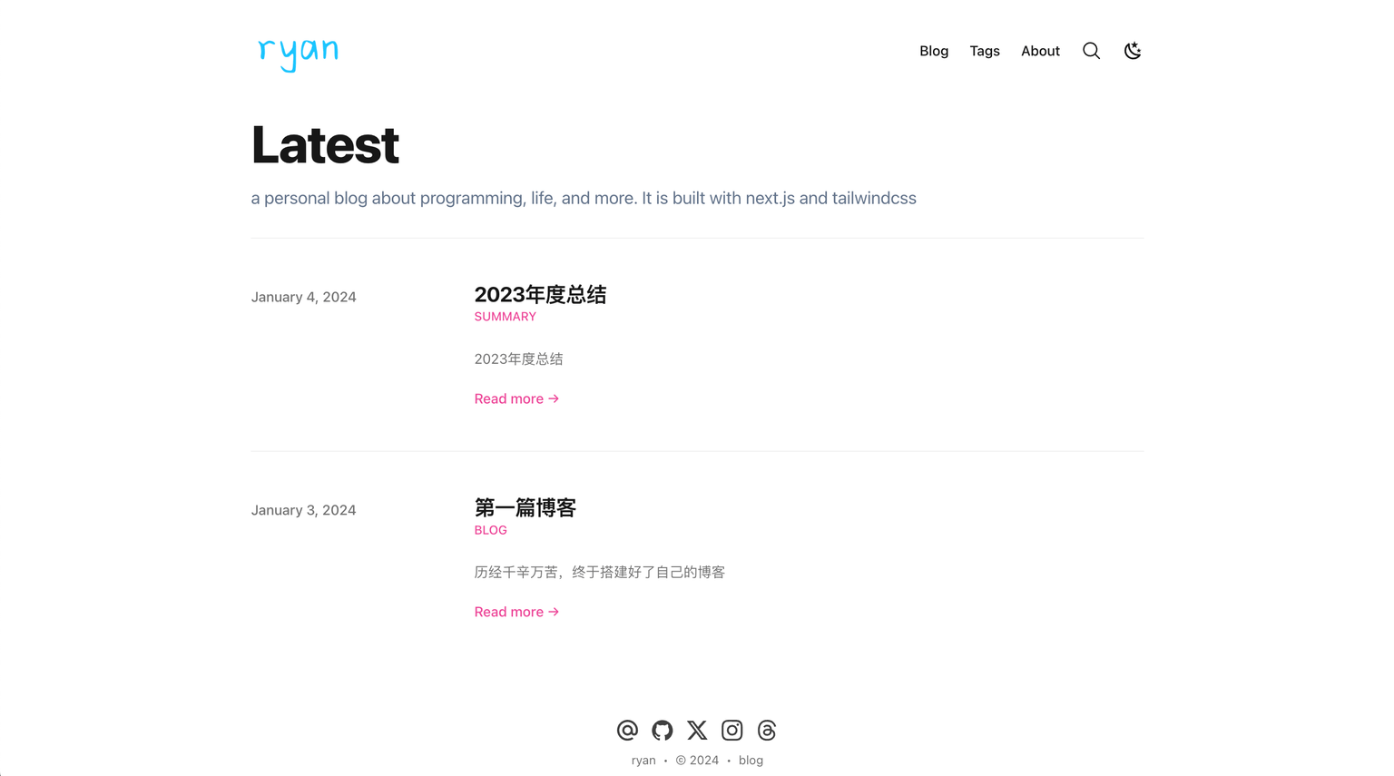Viewport: 1394px width, 776px height.
Task: Navigate to the About page
Action: (1040, 51)
